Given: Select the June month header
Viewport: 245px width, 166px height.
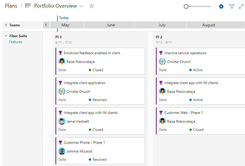Looking at the screenshot, I should tap(109, 25).
